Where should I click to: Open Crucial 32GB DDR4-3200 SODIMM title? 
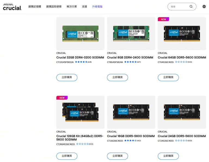80,58
